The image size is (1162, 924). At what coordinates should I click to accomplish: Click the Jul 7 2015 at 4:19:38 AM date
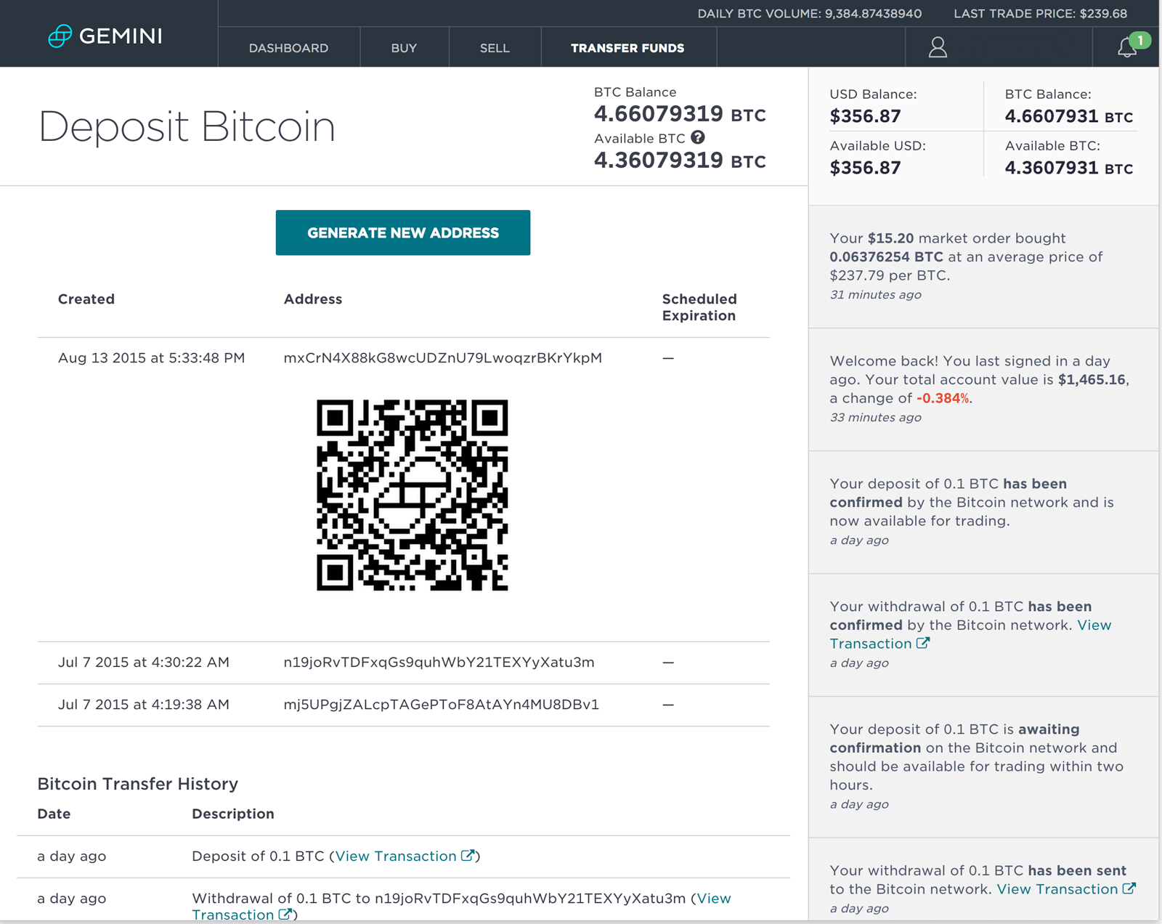point(144,705)
